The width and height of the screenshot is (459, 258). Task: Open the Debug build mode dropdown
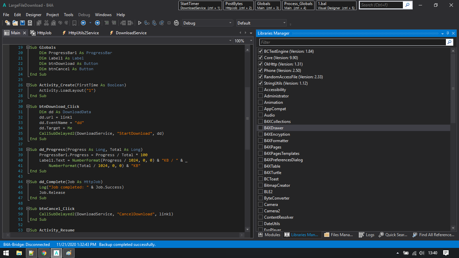[x=207, y=23]
